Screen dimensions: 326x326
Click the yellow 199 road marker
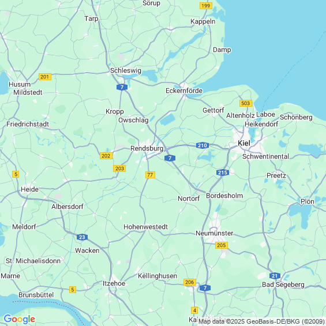[x=206, y=6]
